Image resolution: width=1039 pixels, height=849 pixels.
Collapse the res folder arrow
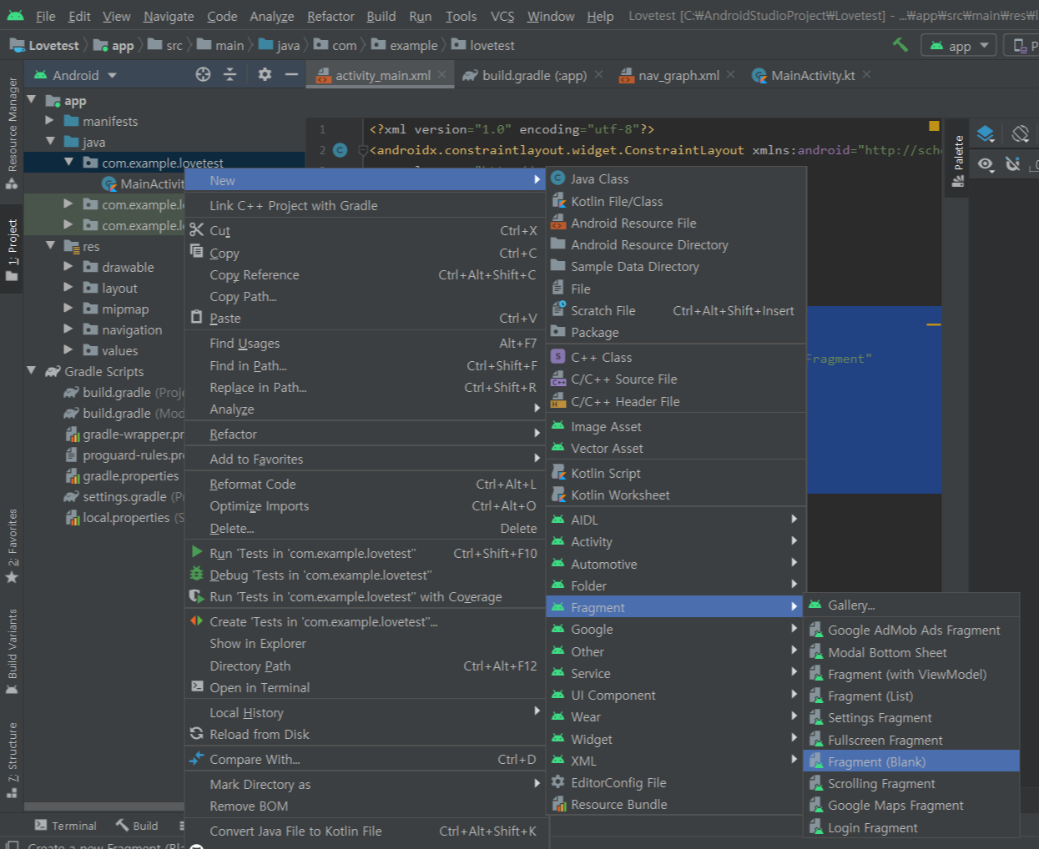pyautogui.click(x=50, y=246)
